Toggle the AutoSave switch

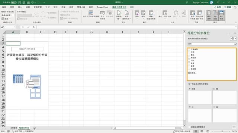coord(13,3)
